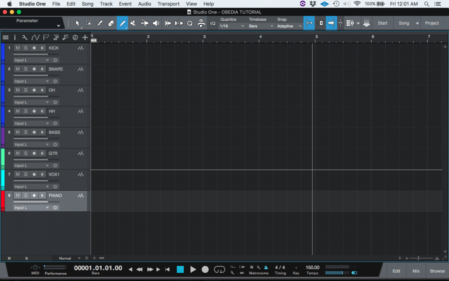Image resolution: width=449 pixels, height=281 pixels.
Task: Enable monitoring on the HH track
Action: 42,111
